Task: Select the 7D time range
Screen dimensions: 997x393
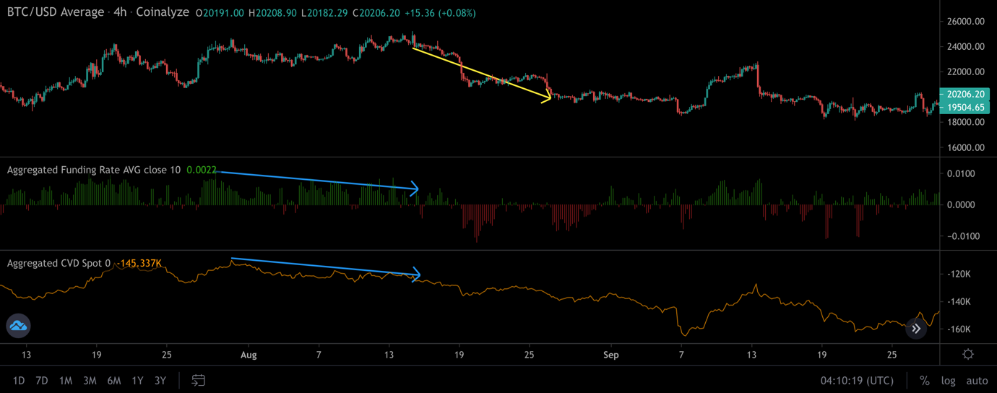Action: 42,381
